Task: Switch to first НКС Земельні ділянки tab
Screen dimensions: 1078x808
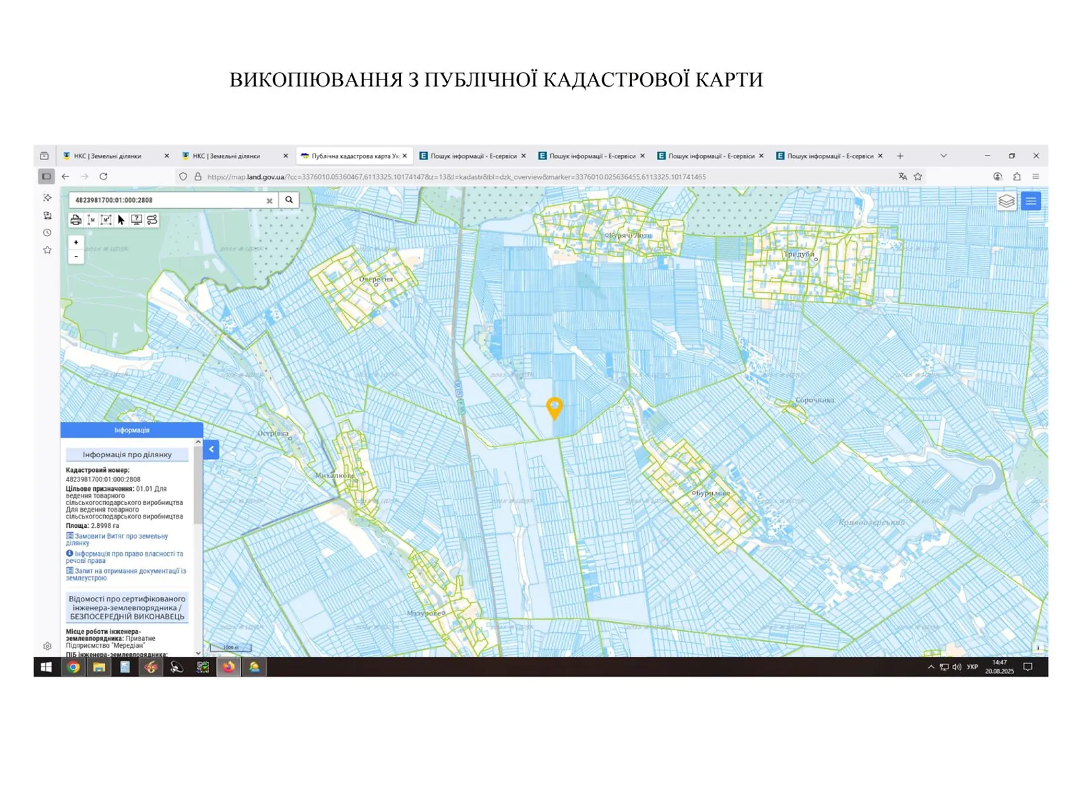Action: (108, 156)
